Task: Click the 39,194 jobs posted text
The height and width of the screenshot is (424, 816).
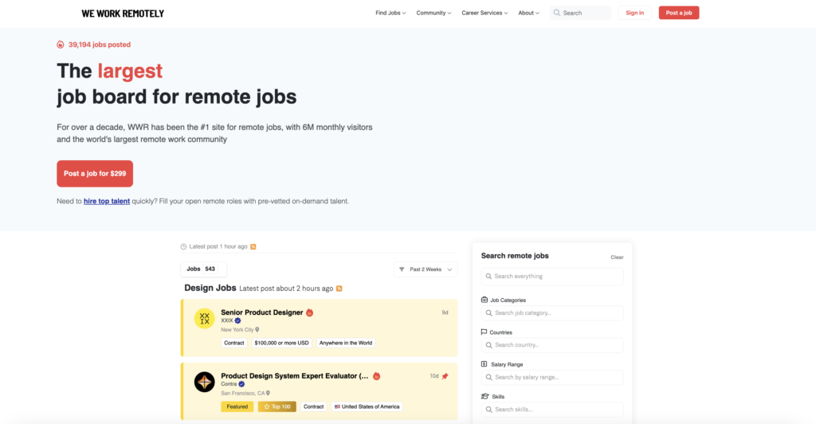Action: coord(100,45)
